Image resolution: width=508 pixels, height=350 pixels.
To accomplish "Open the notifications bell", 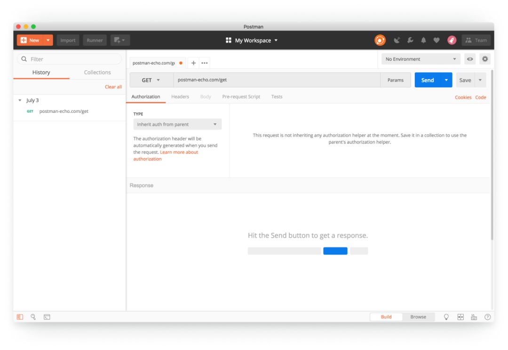I will (x=423, y=40).
